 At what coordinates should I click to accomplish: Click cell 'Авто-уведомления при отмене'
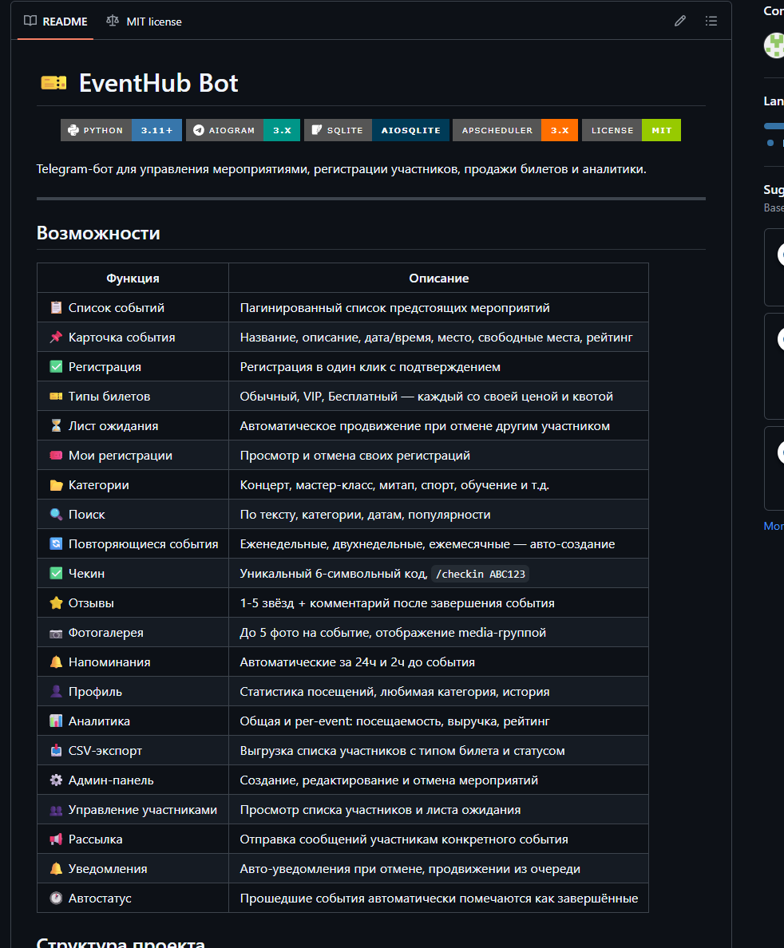tap(438, 869)
